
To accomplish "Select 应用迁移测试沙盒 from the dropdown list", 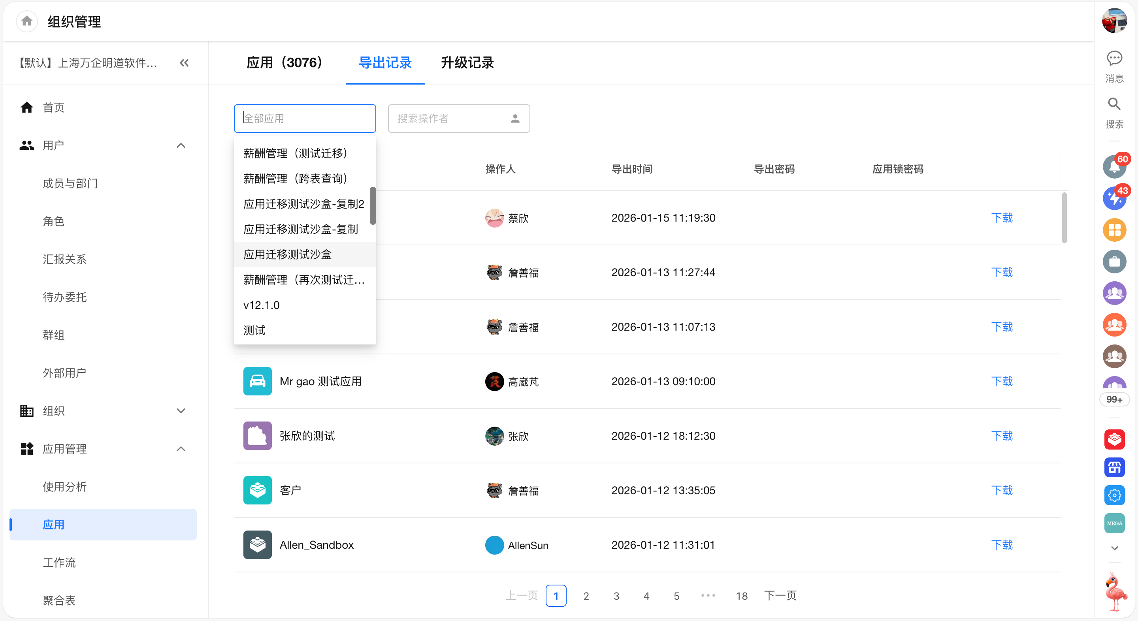I will click(x=288, y=254).
